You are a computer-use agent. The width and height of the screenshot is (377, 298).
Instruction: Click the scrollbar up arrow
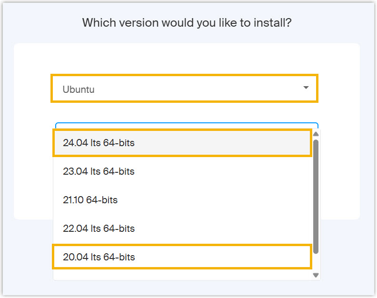pos(316,134)
